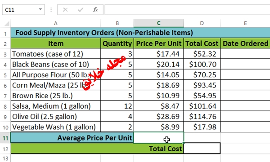Select the Salsa, Medium (1 gallon) cell
Image resolution: width=270 pixels, height=162 pixels.
pyautogui.click(x=56, y=106)
